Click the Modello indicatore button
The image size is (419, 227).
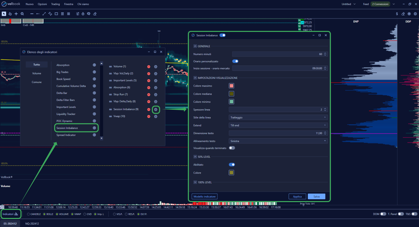(x=204, y=197)
